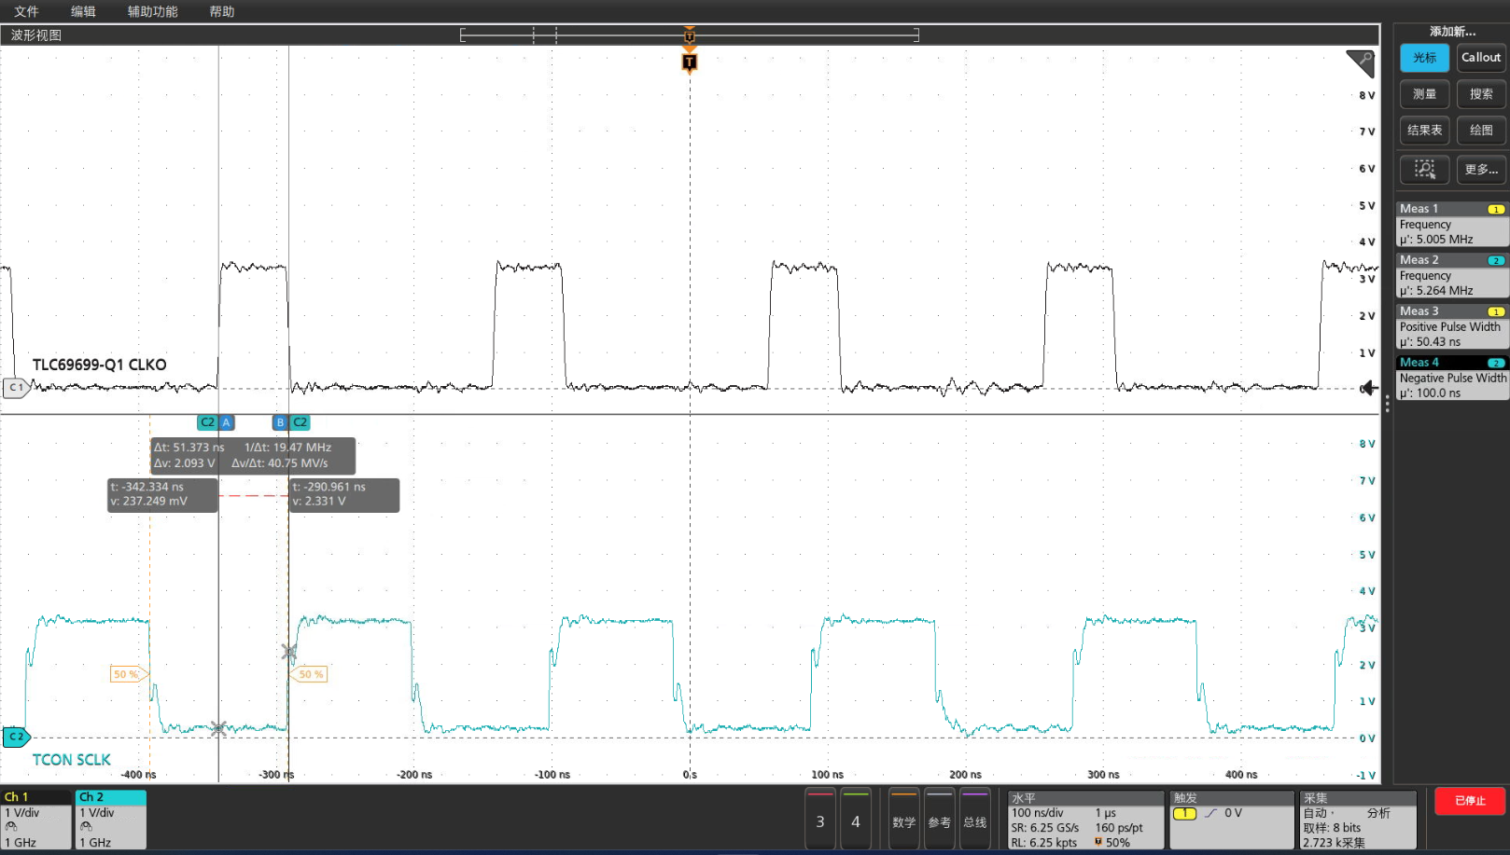Screen dimensions: 1510x855
Task: Select cursor A handle label
Action: (x=226, y=422)
